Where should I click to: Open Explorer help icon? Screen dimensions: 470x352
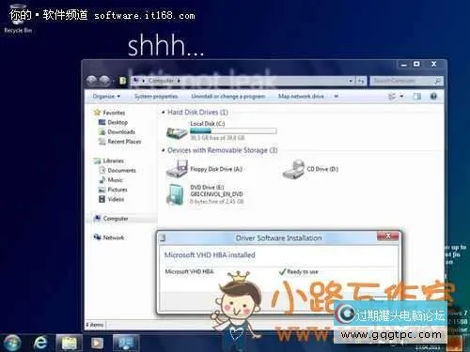tap(433, 97)
